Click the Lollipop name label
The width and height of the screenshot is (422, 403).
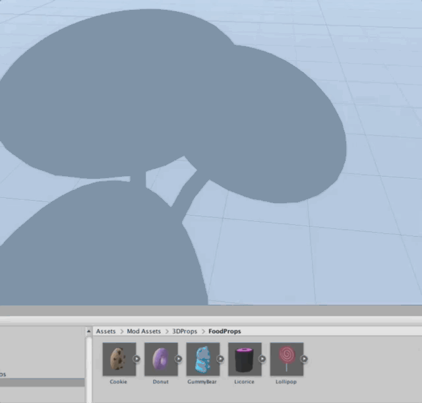[286, 382]
